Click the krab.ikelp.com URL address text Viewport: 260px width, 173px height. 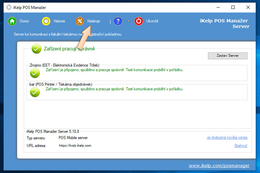[x=75, y=145]
